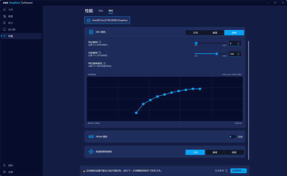
Task: Set GPU tuning mode to the off option
Action: tap(195, 32)
